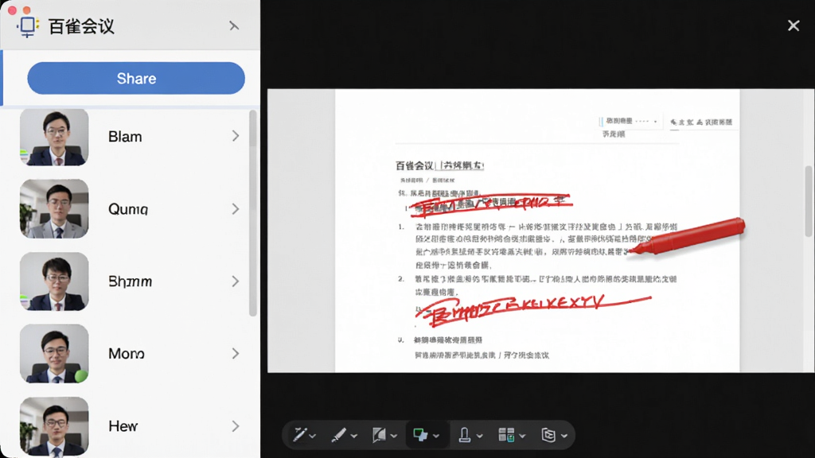The height and width of the screenshot is (458, 815).
Task: Click the green overlapping squares tool
Action: [420, 435]
